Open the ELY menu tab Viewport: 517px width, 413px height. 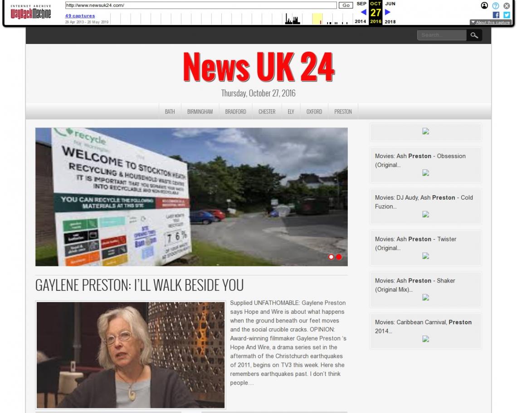click(291, 111)
